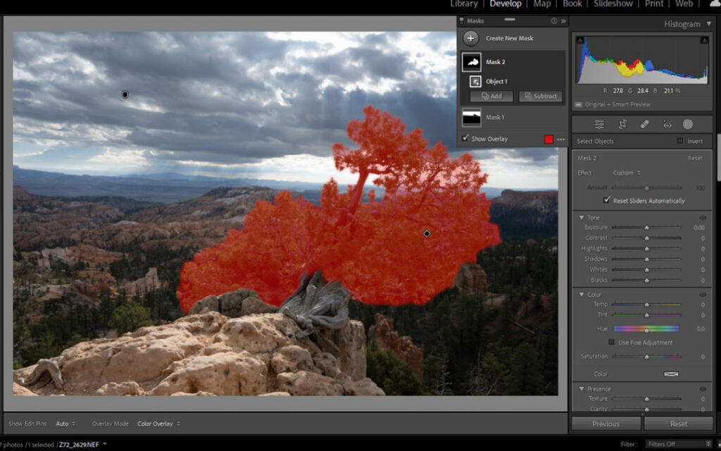Toggle the Tone section eye visibility

click(x=703, y=218)
